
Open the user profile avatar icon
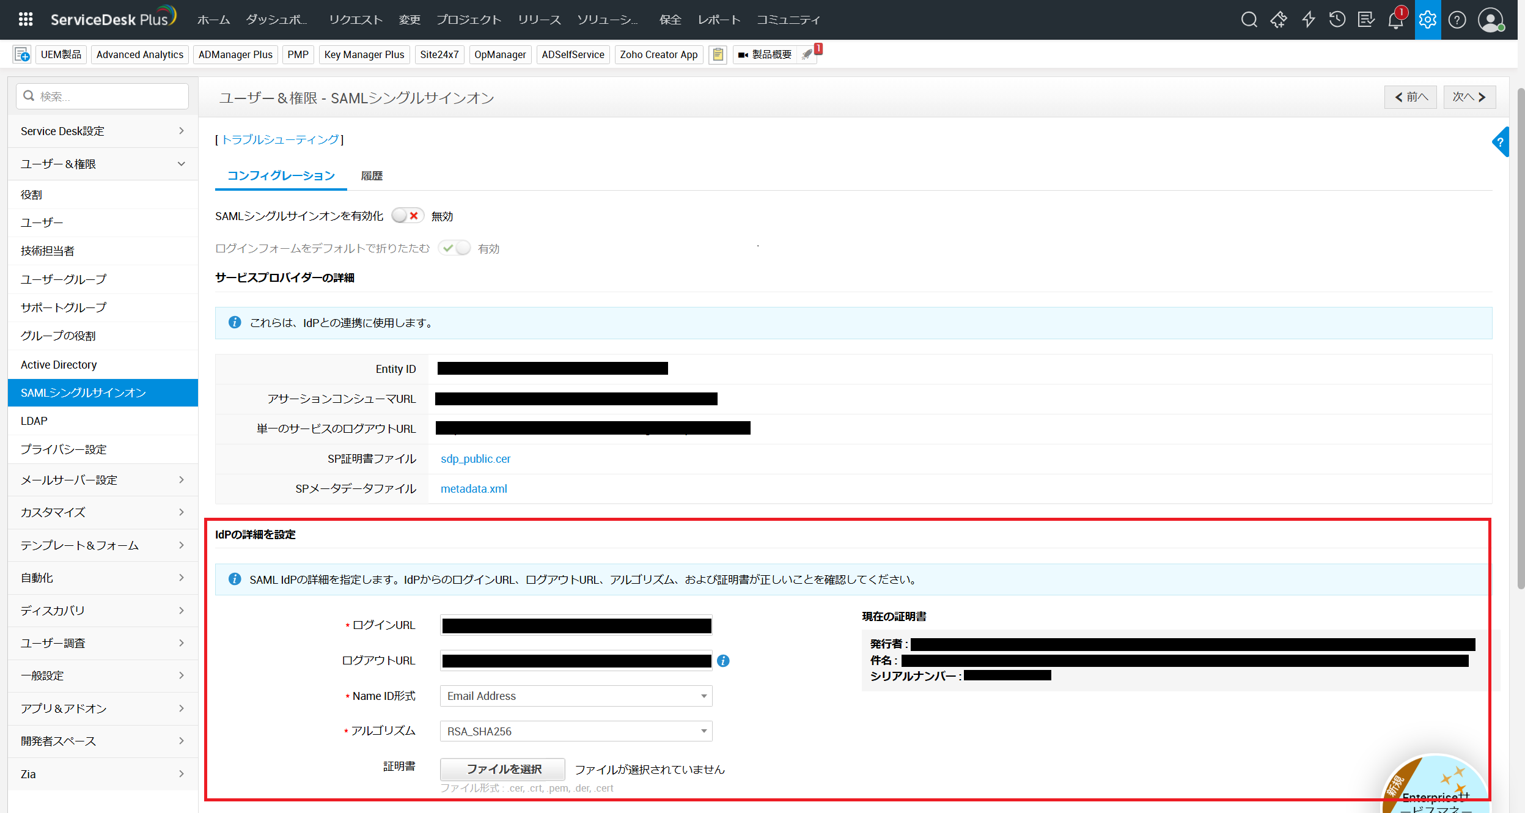(x=1490, y=20)
